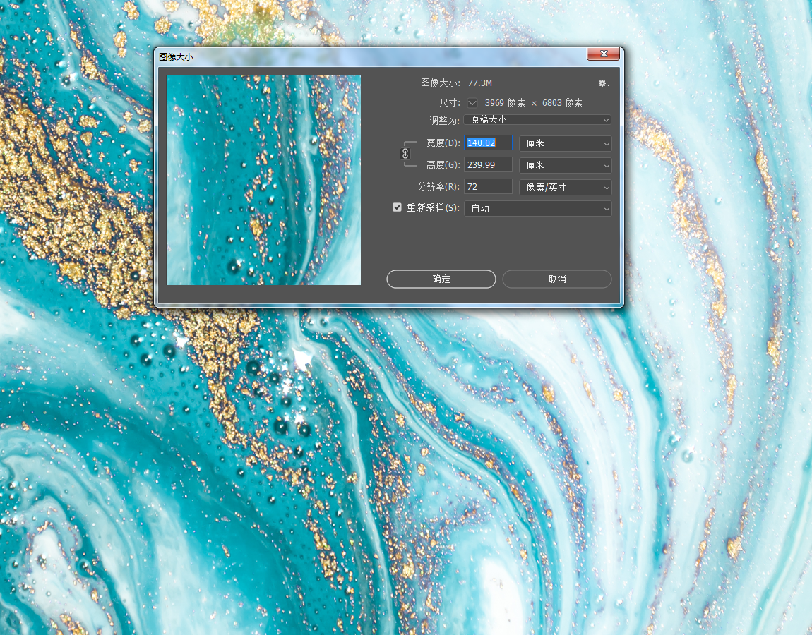Toggle the constrain proportions link icon
Screen dimensions: 812x635
click(405, 154)
